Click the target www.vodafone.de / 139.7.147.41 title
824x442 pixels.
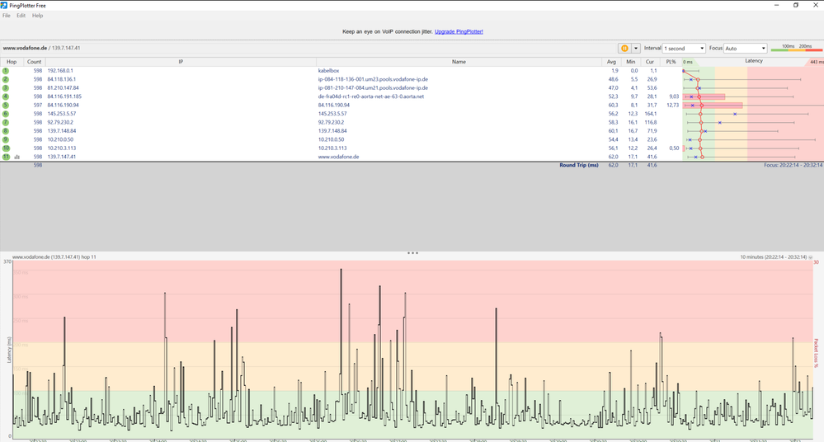pyautogui.click(x=41, y=48)
